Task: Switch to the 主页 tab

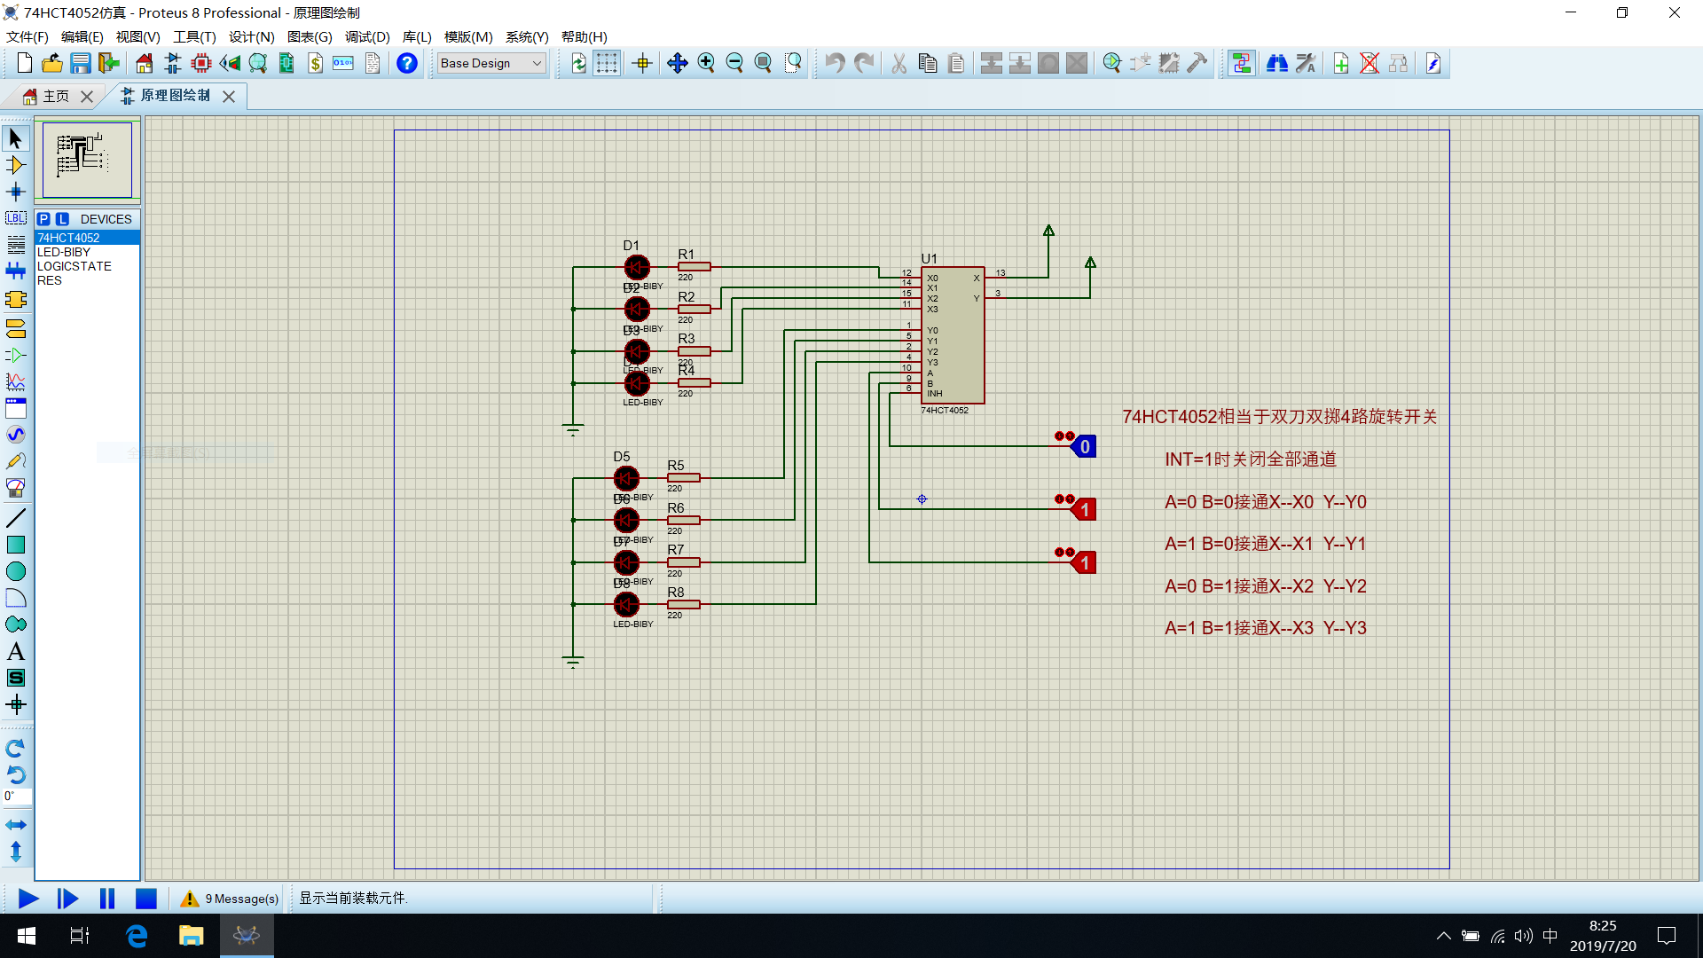Action: coord(56,96)
